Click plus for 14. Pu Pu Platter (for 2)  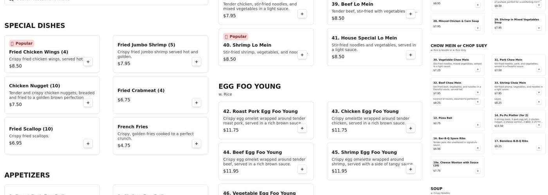coord(539,125)
